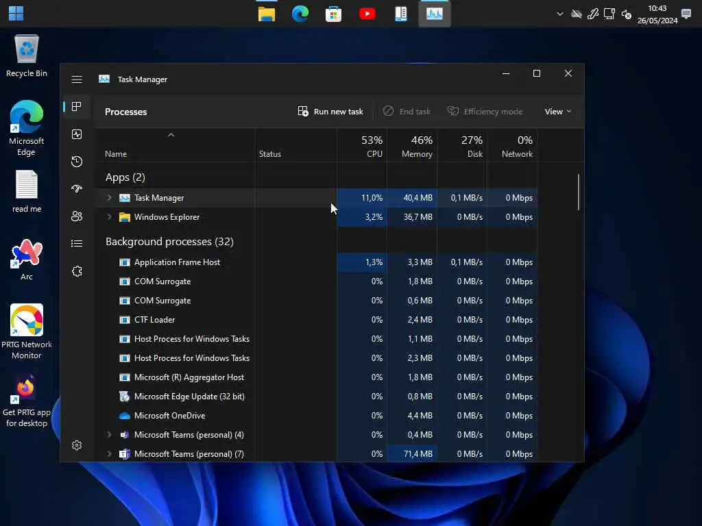Click Run new task button
702x526 pixels.
click(330, 112)
